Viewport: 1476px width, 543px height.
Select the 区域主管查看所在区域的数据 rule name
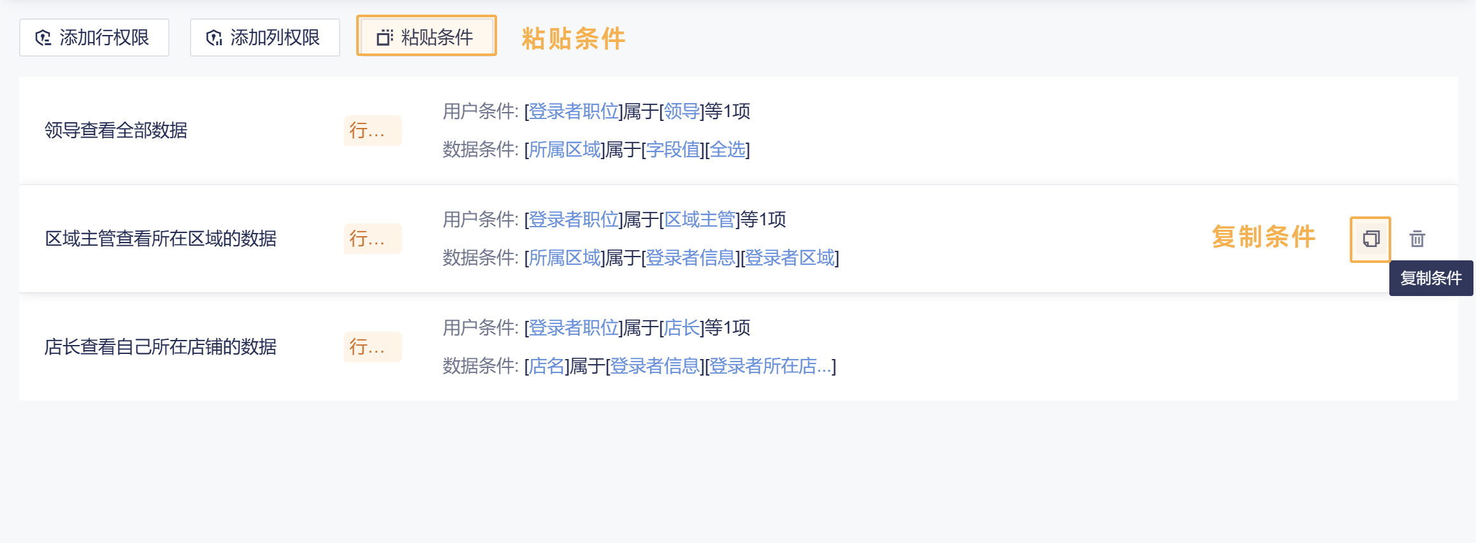161,239
